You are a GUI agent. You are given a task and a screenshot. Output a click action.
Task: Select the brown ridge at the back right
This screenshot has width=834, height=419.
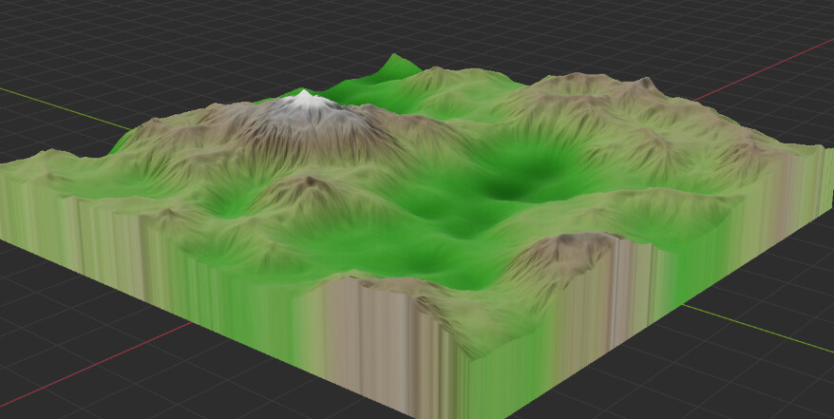(608, 90)
